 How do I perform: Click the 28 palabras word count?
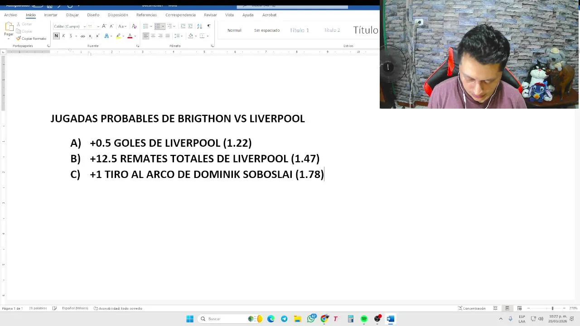coord(38,308)
